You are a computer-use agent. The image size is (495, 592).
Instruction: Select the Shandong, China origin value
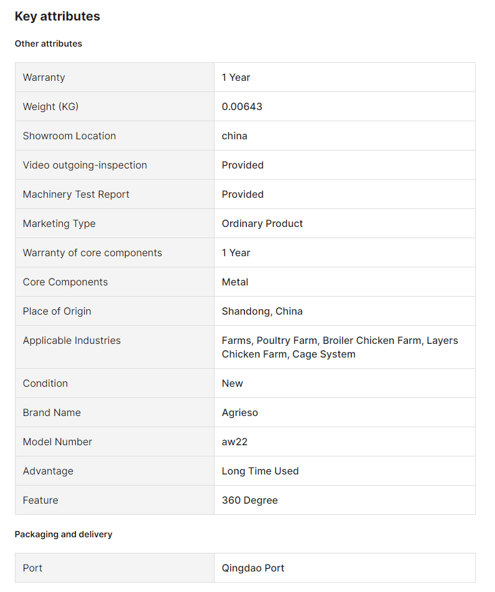tap(262, 312)
